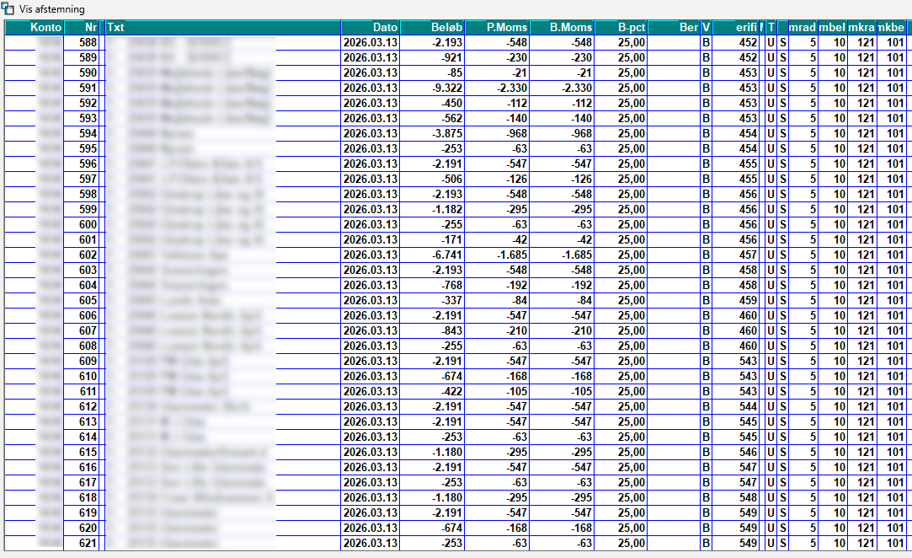Click Beløb value -9.322
The height and width of the screenshot is (558, 912).
pyautogui.click(x=447, y=88)
